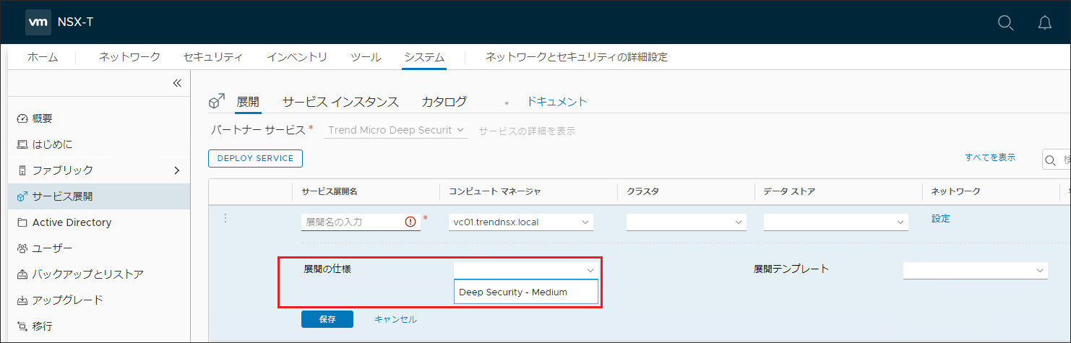Select Deep Security - Medium option
1071x343 pixels.
pyautogui.click(x=513, y=292)
